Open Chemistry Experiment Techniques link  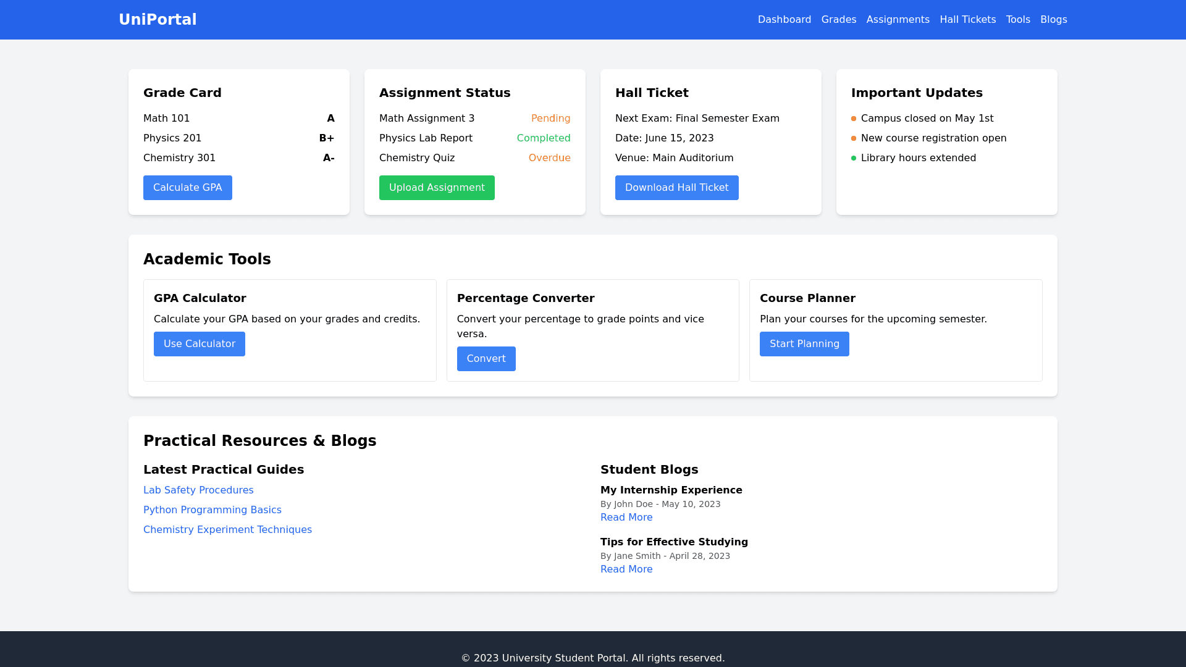tap(227, 530)
